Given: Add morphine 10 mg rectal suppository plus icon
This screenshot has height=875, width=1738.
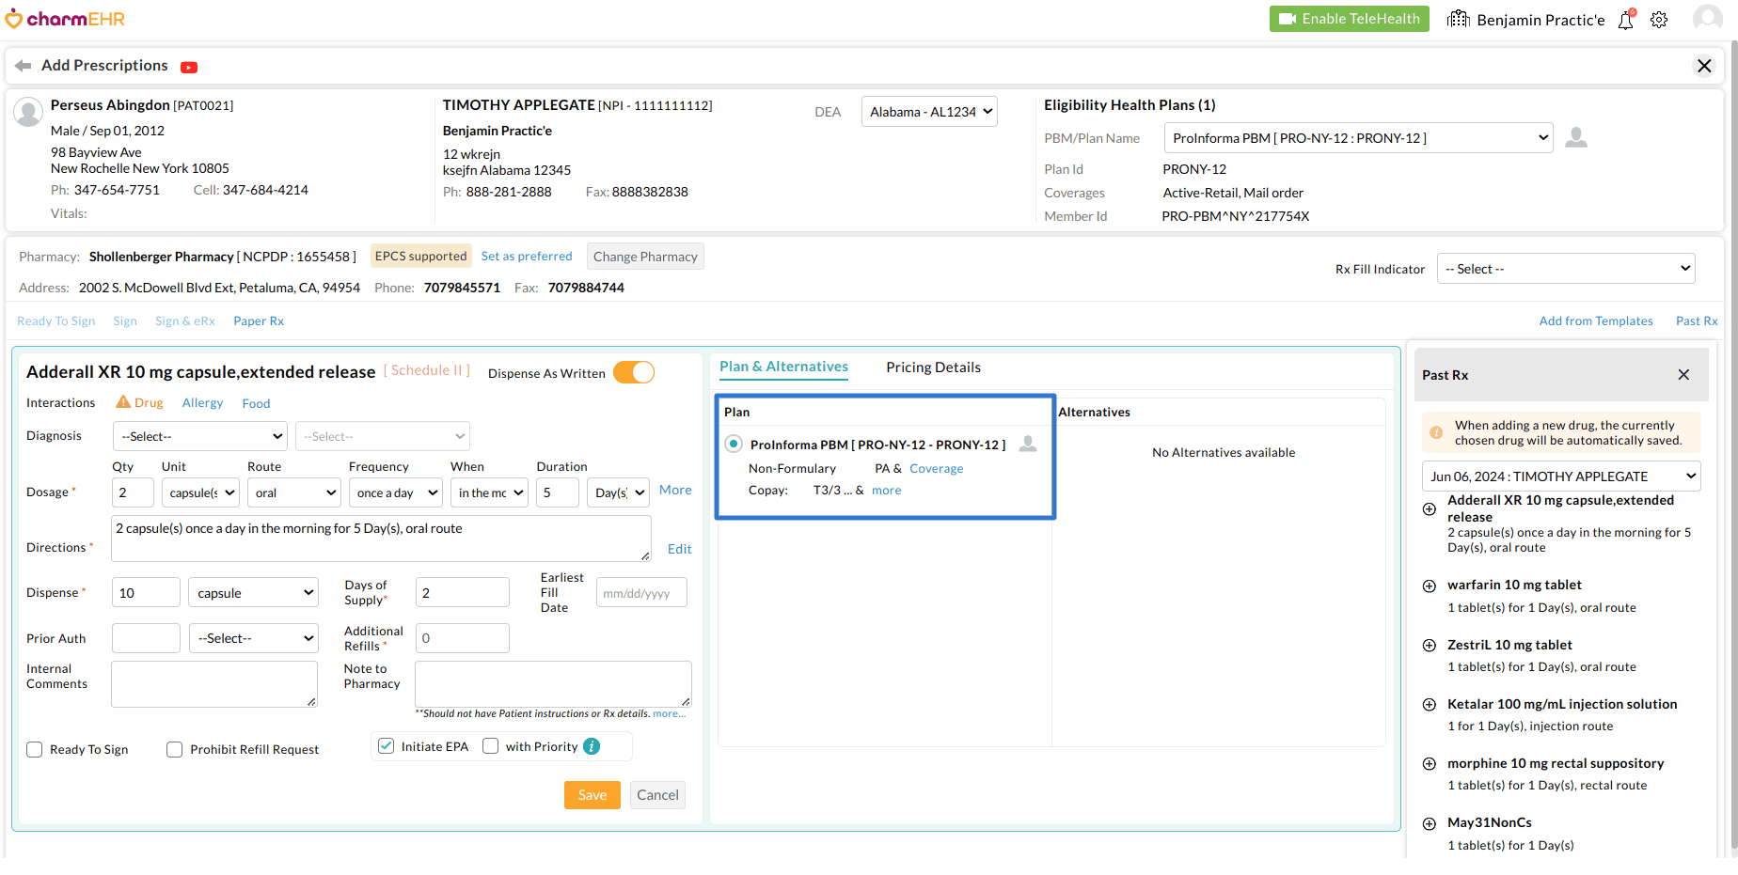Looking at the screenshot, I should coord(1429,764).
